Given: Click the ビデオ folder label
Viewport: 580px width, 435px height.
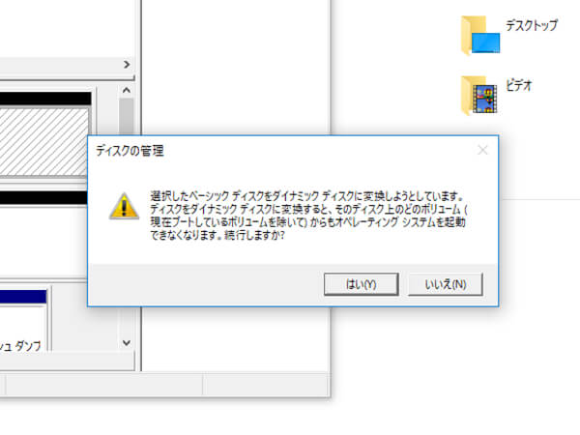Looking at the screenshot, I should click(x=518, y=85).
